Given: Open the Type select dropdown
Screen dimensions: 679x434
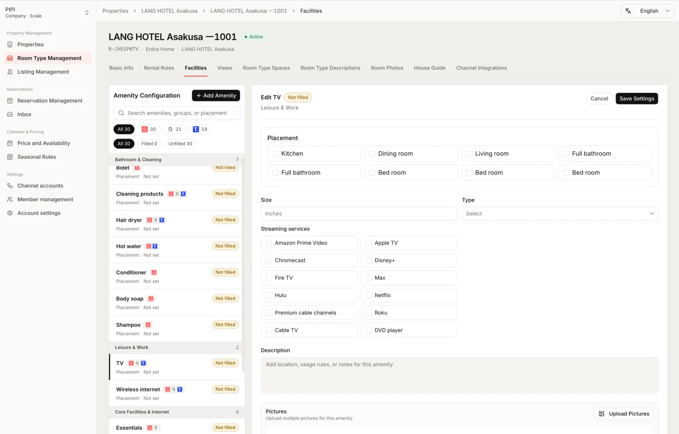Looking at the screenshot, I should click(x=560, y=214).
